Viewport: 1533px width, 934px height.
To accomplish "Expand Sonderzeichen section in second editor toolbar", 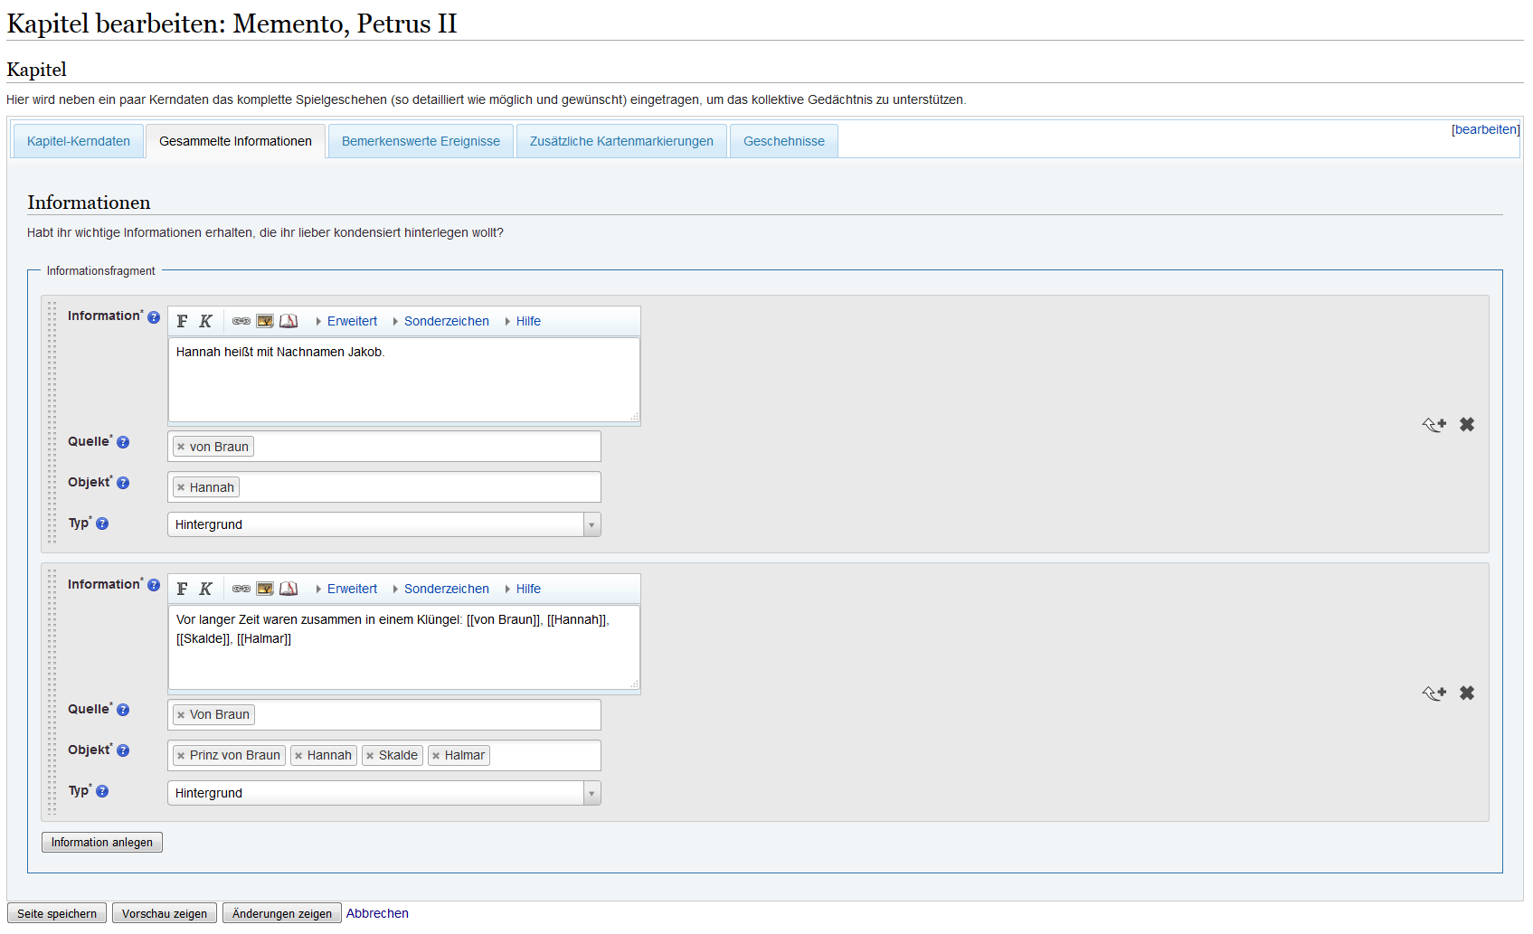I will [x=446, y=589].
